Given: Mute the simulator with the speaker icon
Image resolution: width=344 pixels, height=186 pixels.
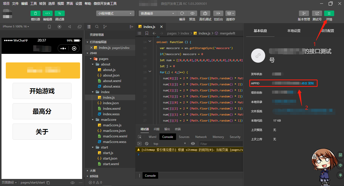Looking at the screenshot, I should [x=70, y=27].
